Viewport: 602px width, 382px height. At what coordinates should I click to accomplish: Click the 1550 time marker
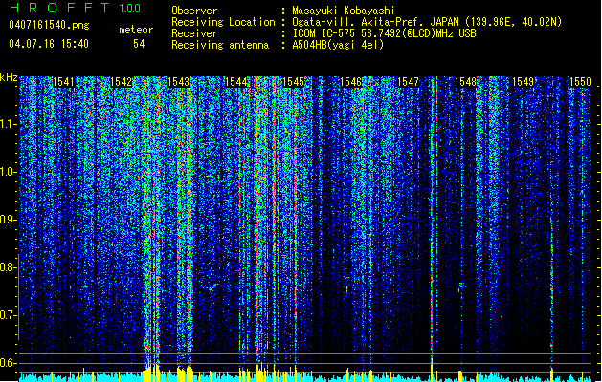[580, 82]
